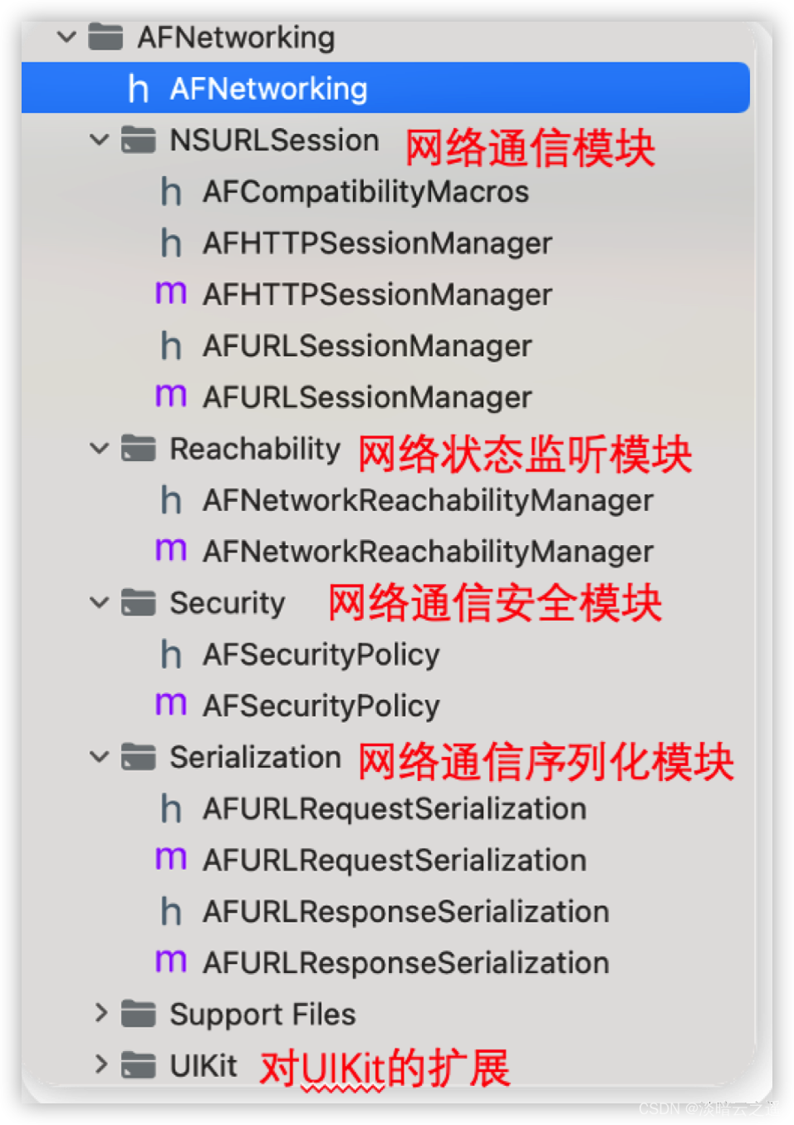This screenshot has width=794, height=1125.
Task: Click the AFNetworkReachabilityManager header icon
Action: point(169,500)
